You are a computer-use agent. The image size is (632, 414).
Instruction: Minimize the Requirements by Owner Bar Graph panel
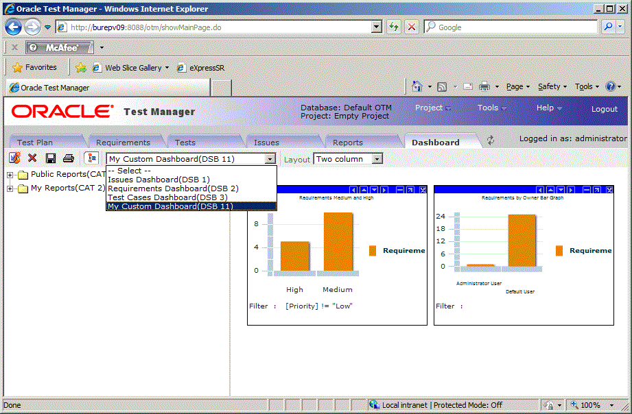(x=587, y=190)
